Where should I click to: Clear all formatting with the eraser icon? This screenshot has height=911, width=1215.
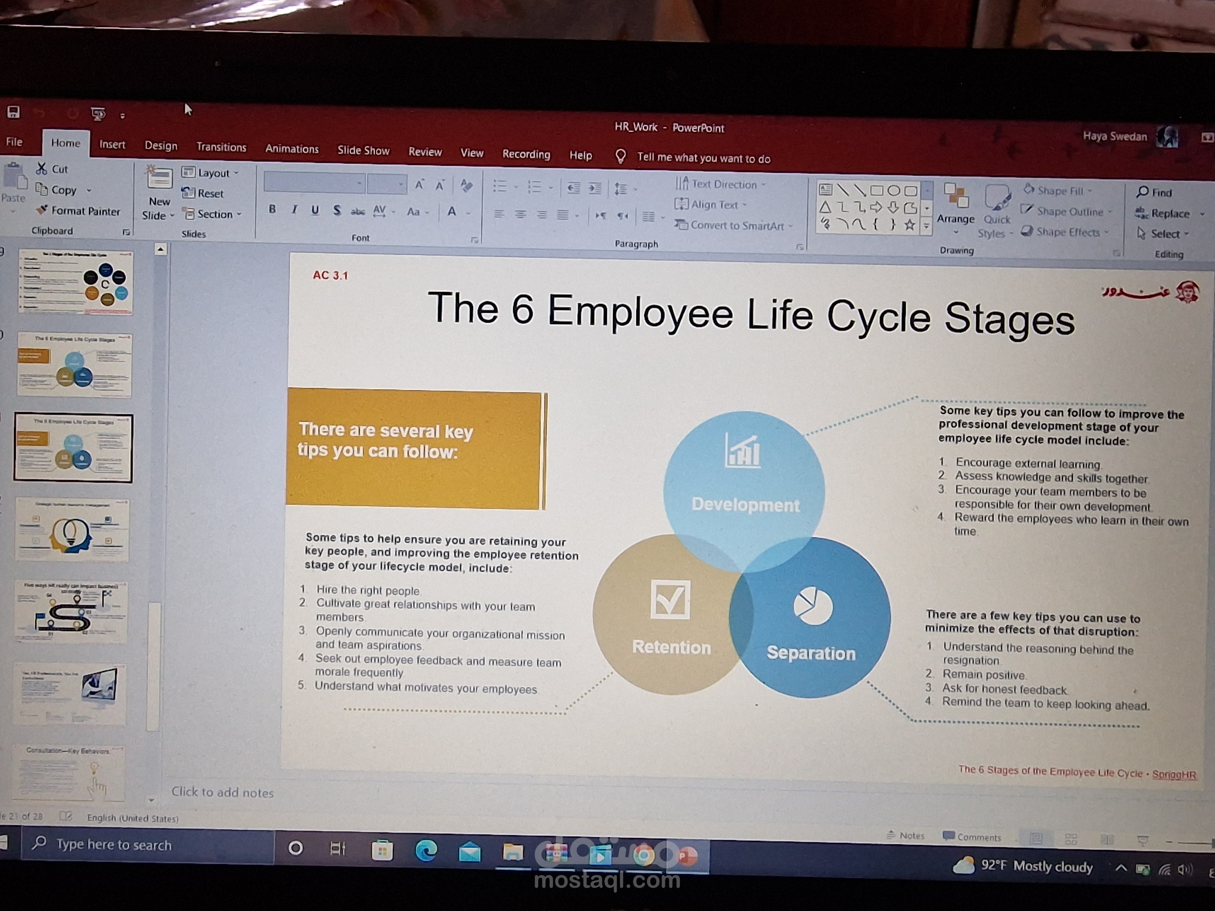point(466,186)
